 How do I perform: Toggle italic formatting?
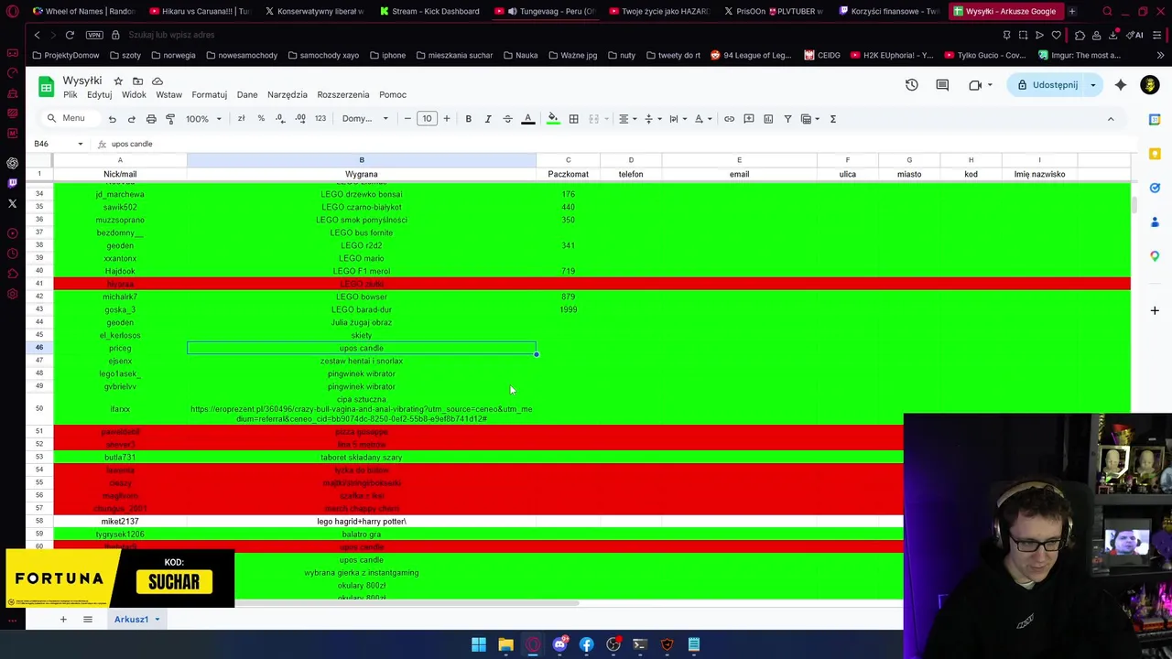coord(488,119)
